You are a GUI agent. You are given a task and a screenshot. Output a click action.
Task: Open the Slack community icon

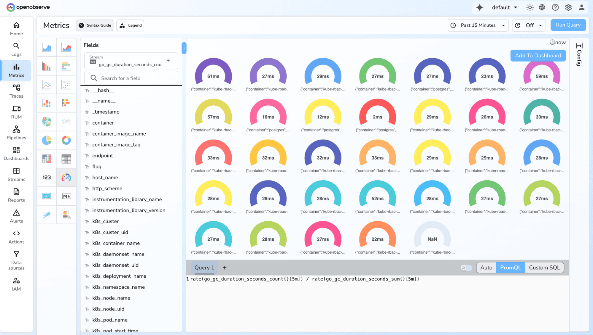click(x=542, y=7)
